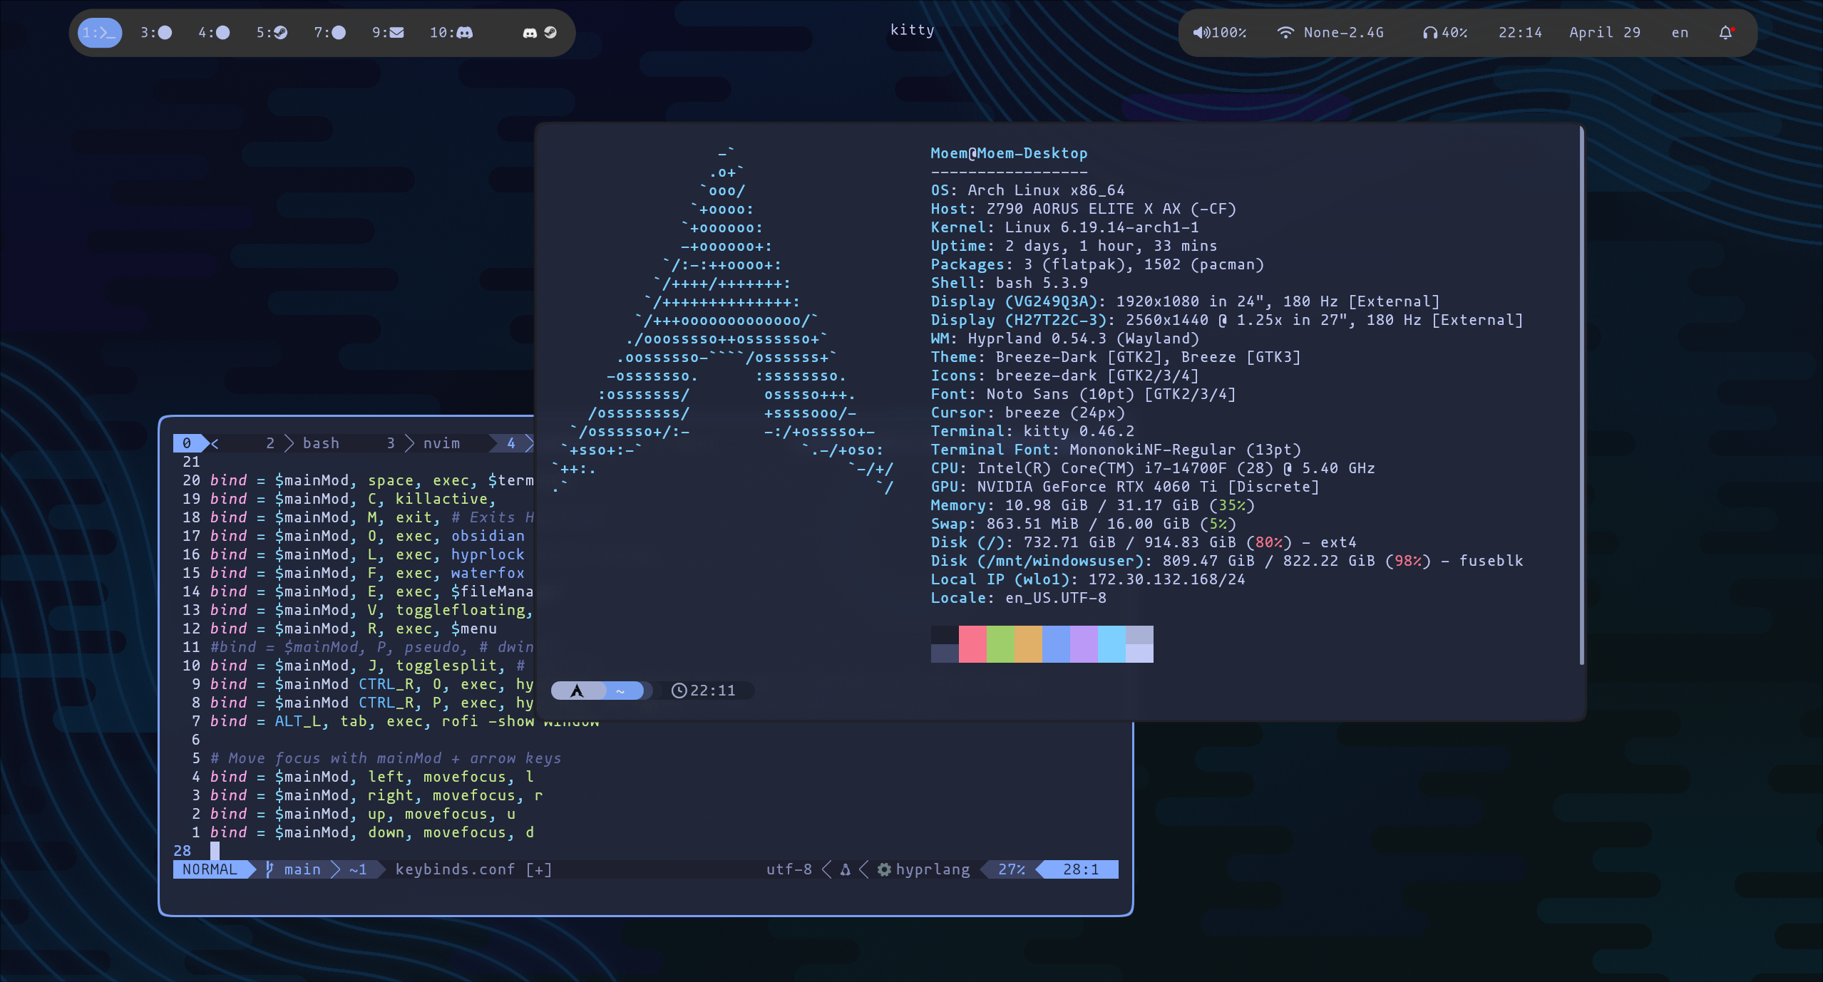Click the utf-8 encoding in the statusline
Screen dimensions: 1823x982
tap(789, 869)
